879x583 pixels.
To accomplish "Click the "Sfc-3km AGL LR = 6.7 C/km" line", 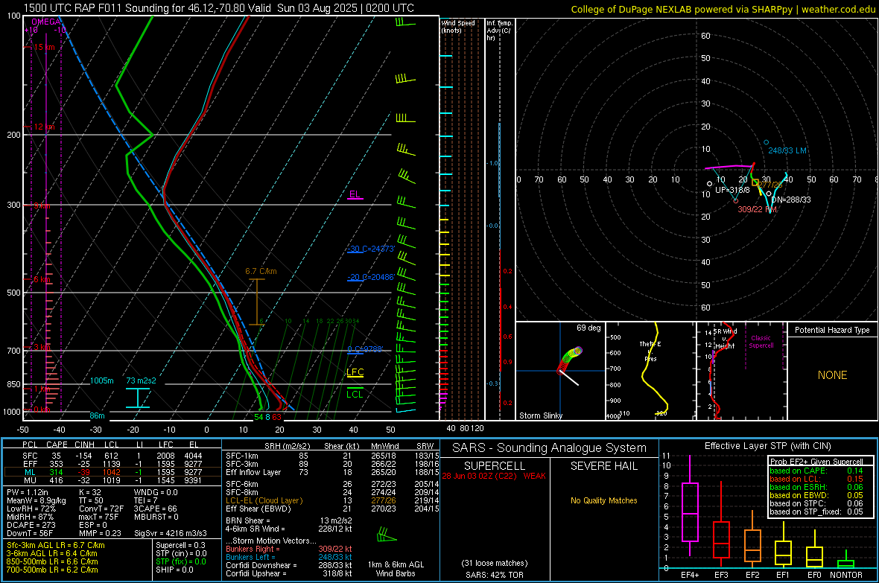I will (56, 545).
